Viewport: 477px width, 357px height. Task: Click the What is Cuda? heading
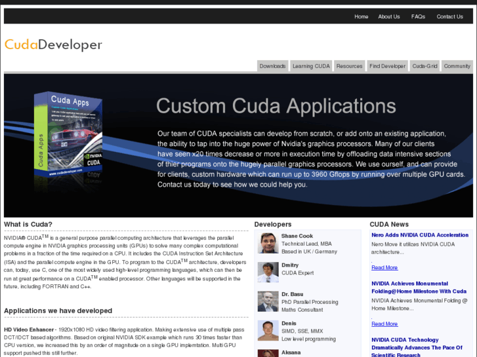tap(28, 224)
